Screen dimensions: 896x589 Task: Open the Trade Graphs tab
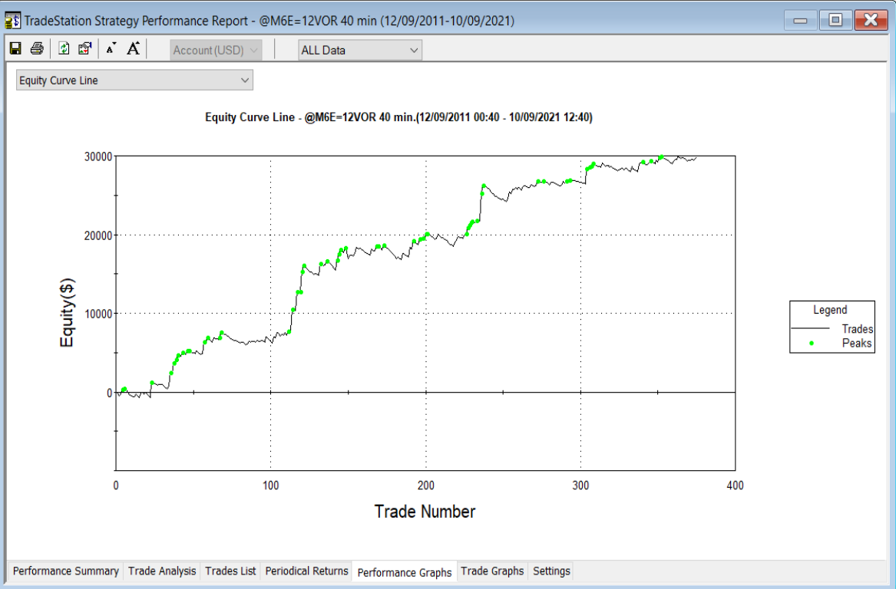pyautogui.click(x=492, y=571)
